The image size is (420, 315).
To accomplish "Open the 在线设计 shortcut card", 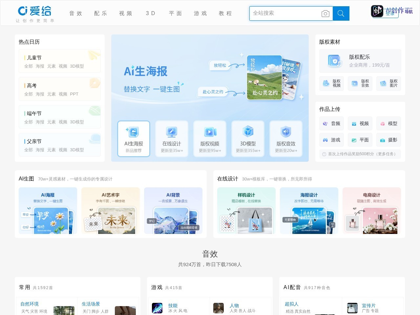I will pos(172,139).
